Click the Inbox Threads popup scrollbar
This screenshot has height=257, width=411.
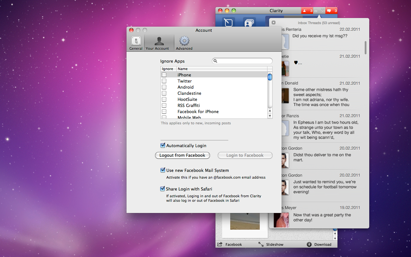[365, 47]
